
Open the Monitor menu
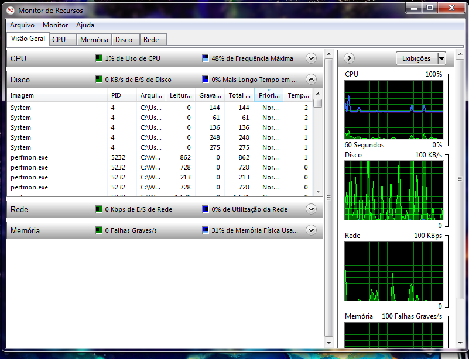56,25
